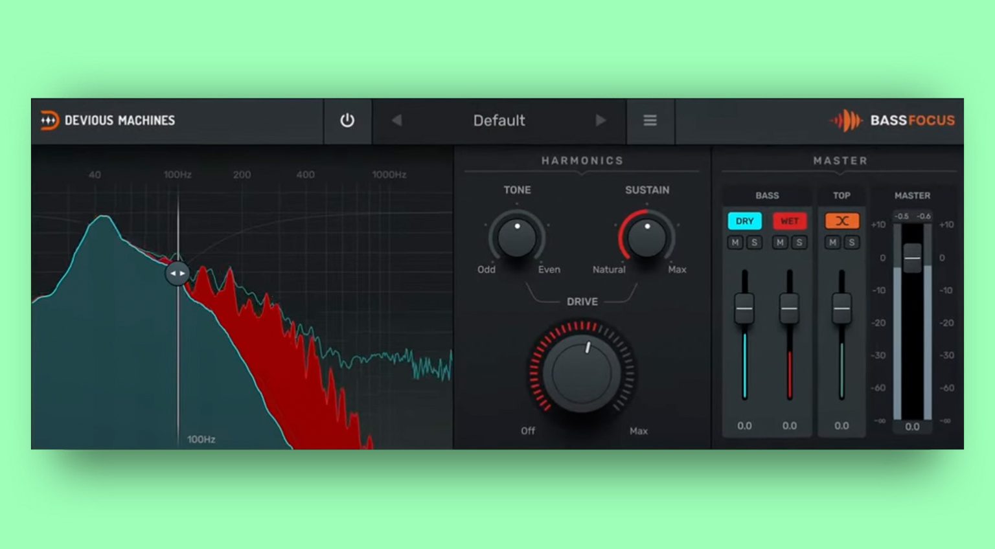
Task: Solo the Top channel with its S icon
Action: [851, 242]
